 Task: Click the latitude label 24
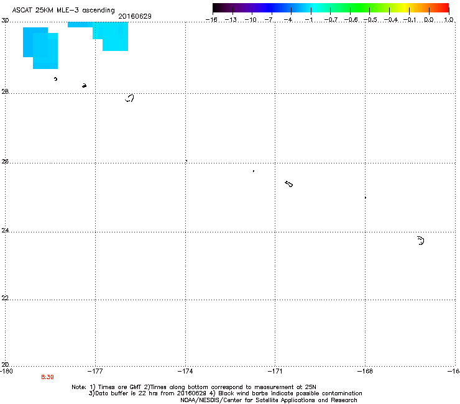(x=5, y=231)
